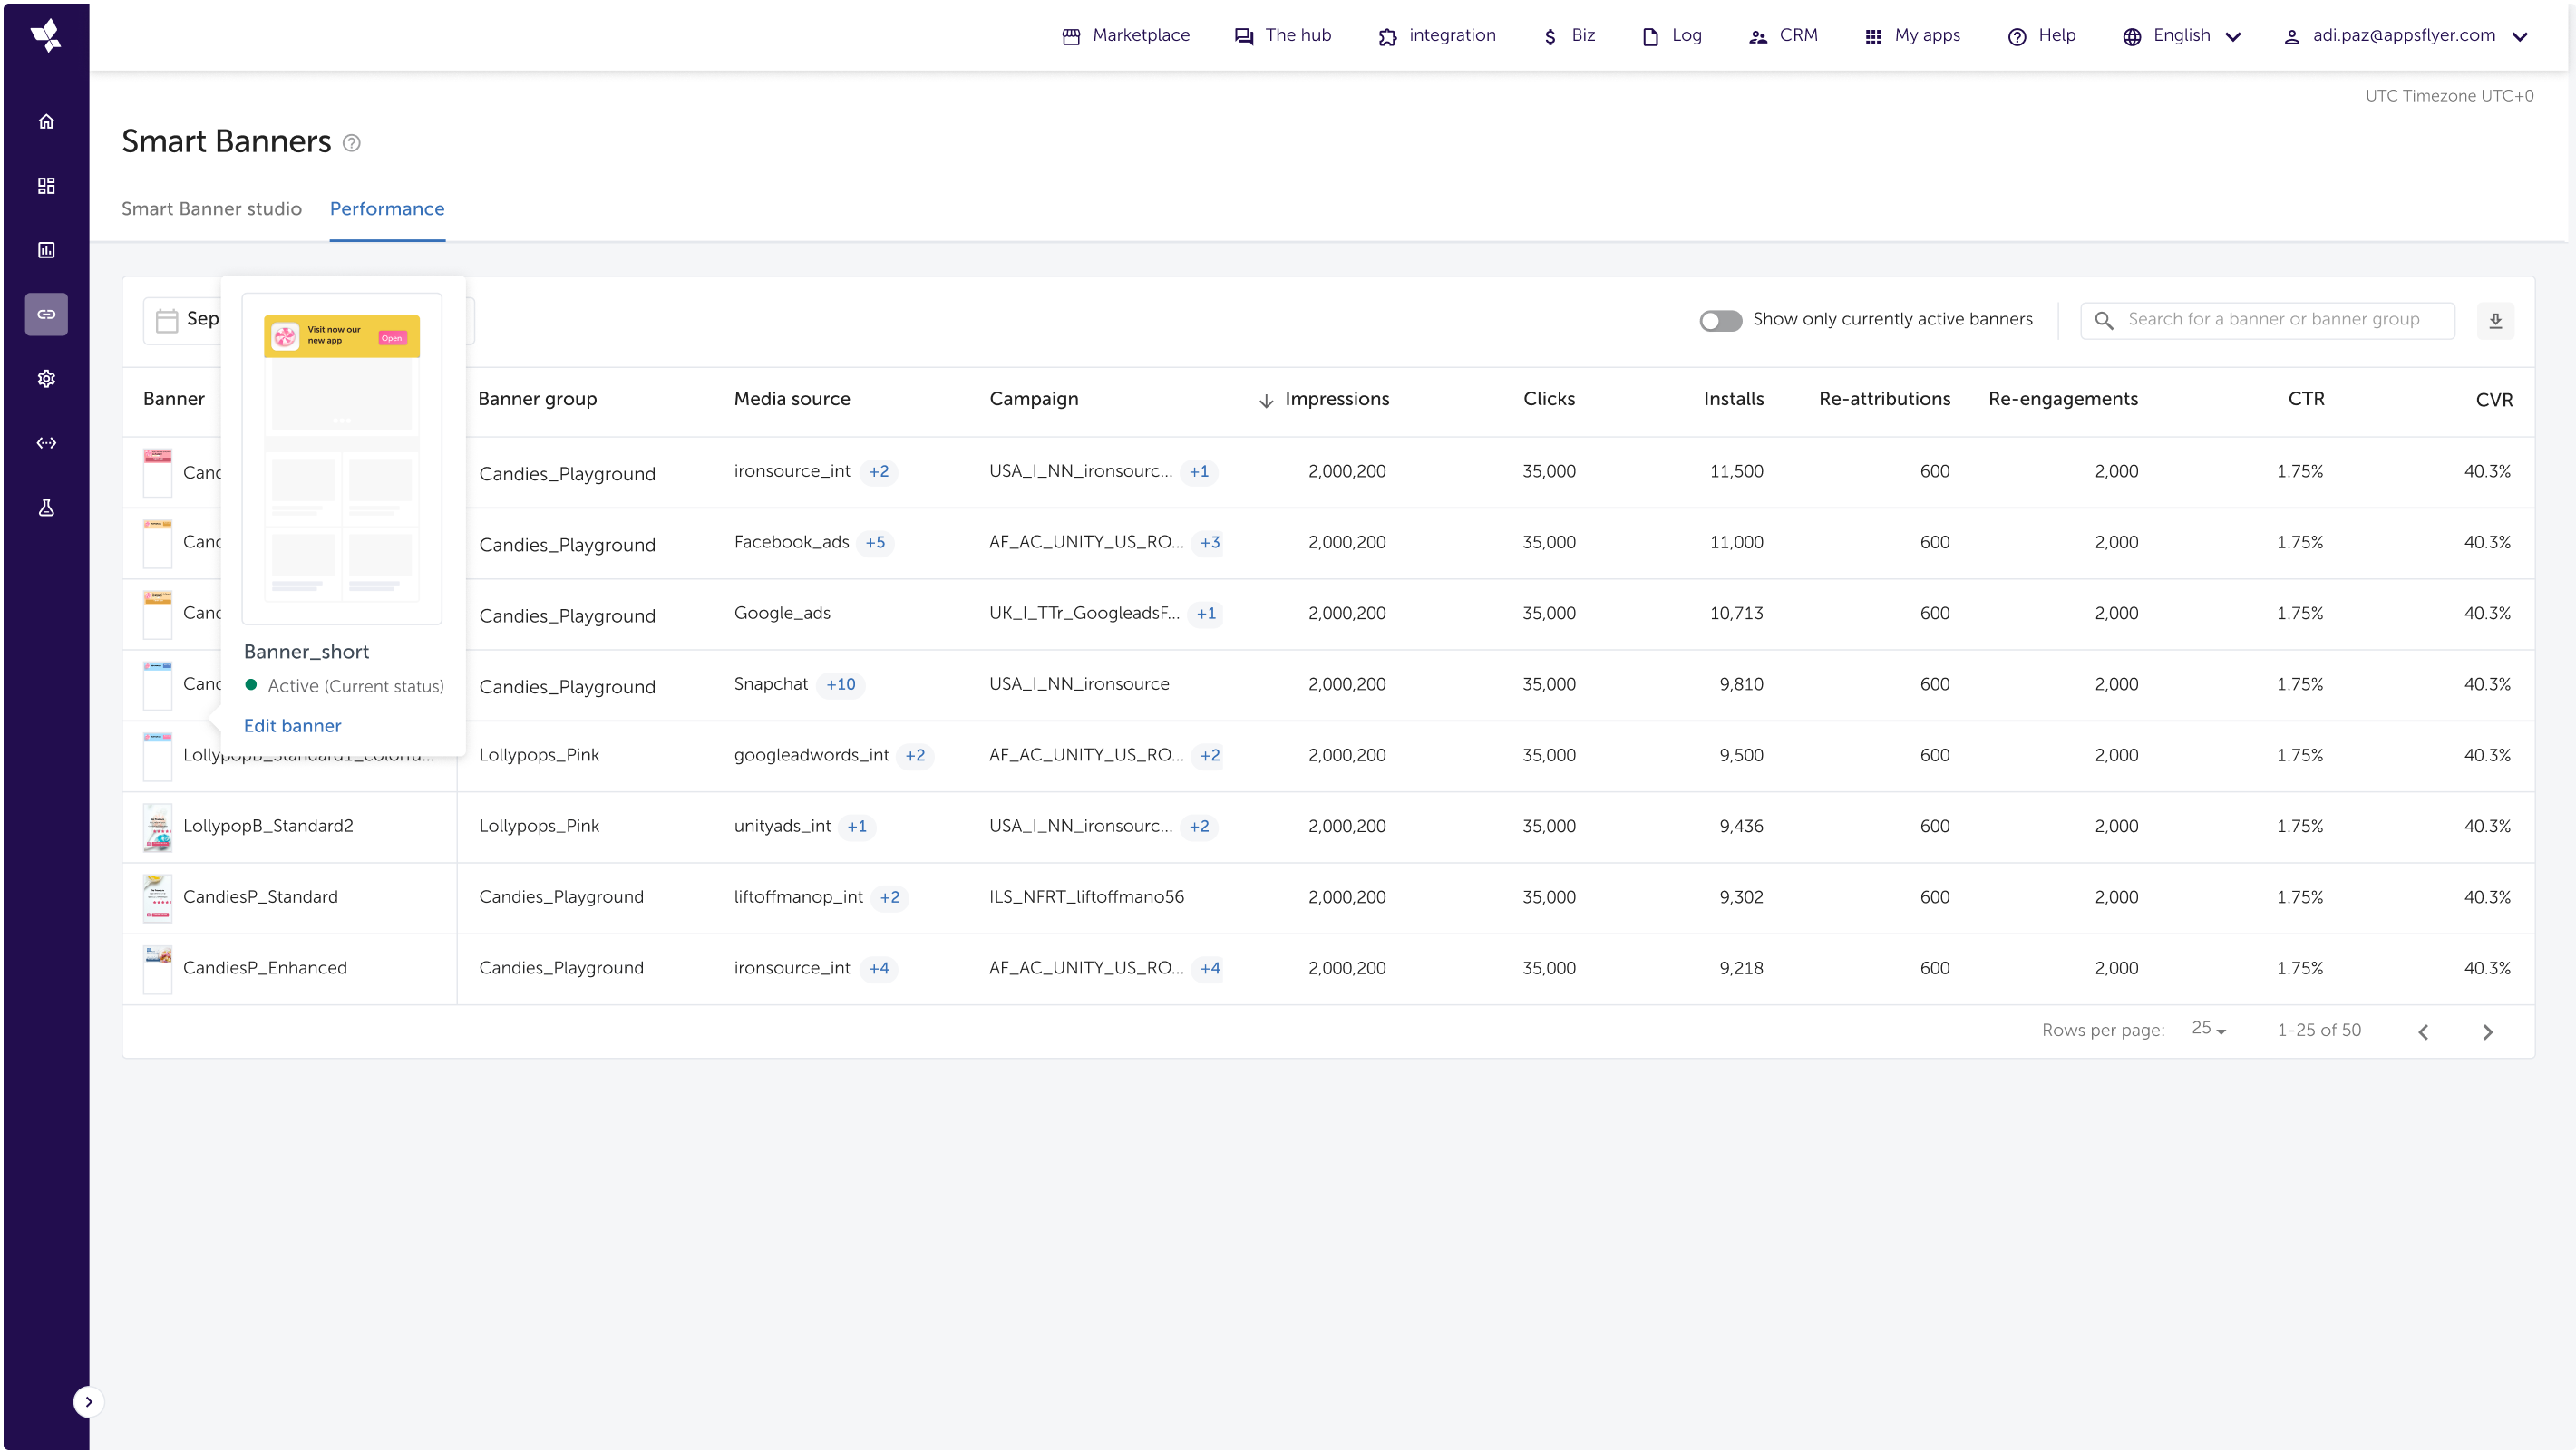Go to next page of results
Viewport: 2576px width, 1452px height.
coord(2487,1032)
